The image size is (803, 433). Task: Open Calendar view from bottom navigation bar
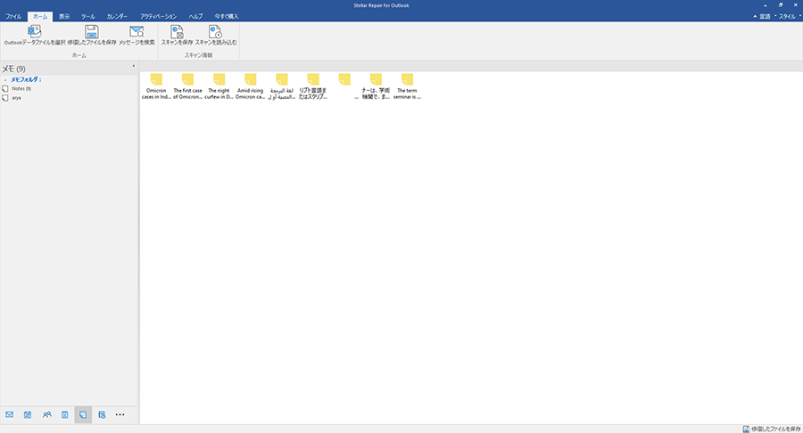click(28, 414)
